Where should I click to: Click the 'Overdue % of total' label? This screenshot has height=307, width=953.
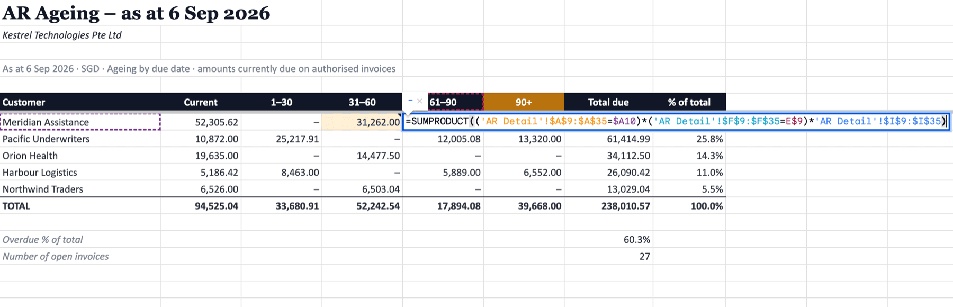(80, 239)
